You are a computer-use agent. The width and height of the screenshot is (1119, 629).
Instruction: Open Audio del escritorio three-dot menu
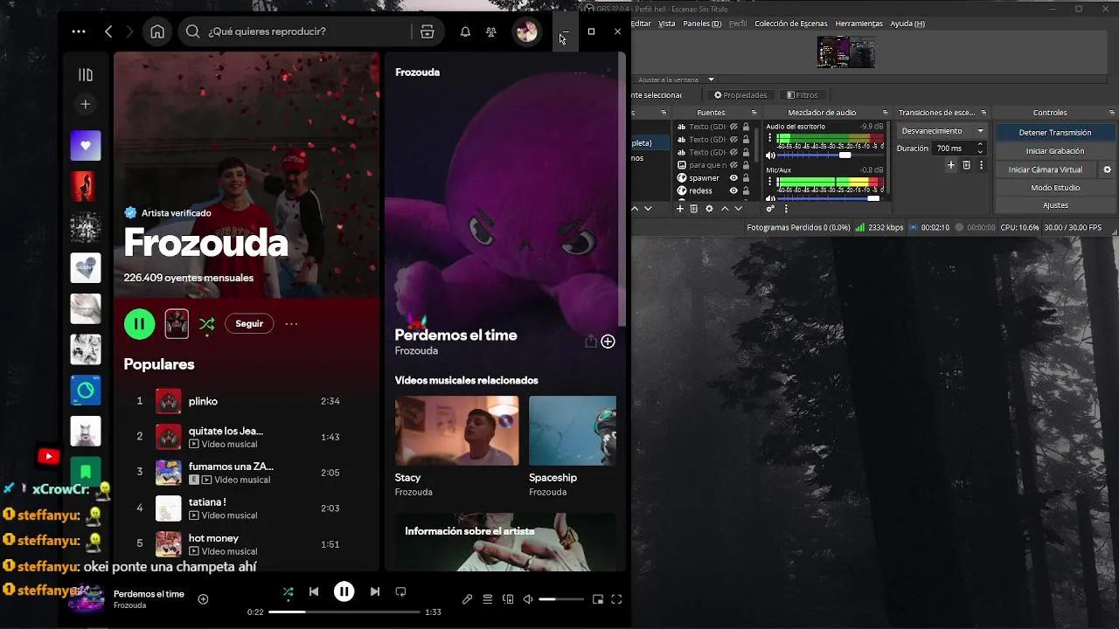coord(770,138)
